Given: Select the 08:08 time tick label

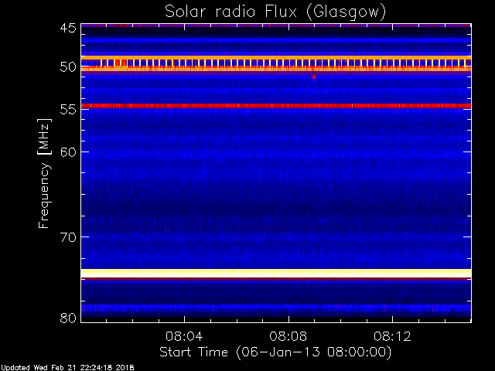Looking at the screenshot, I should tap(288, 337).
